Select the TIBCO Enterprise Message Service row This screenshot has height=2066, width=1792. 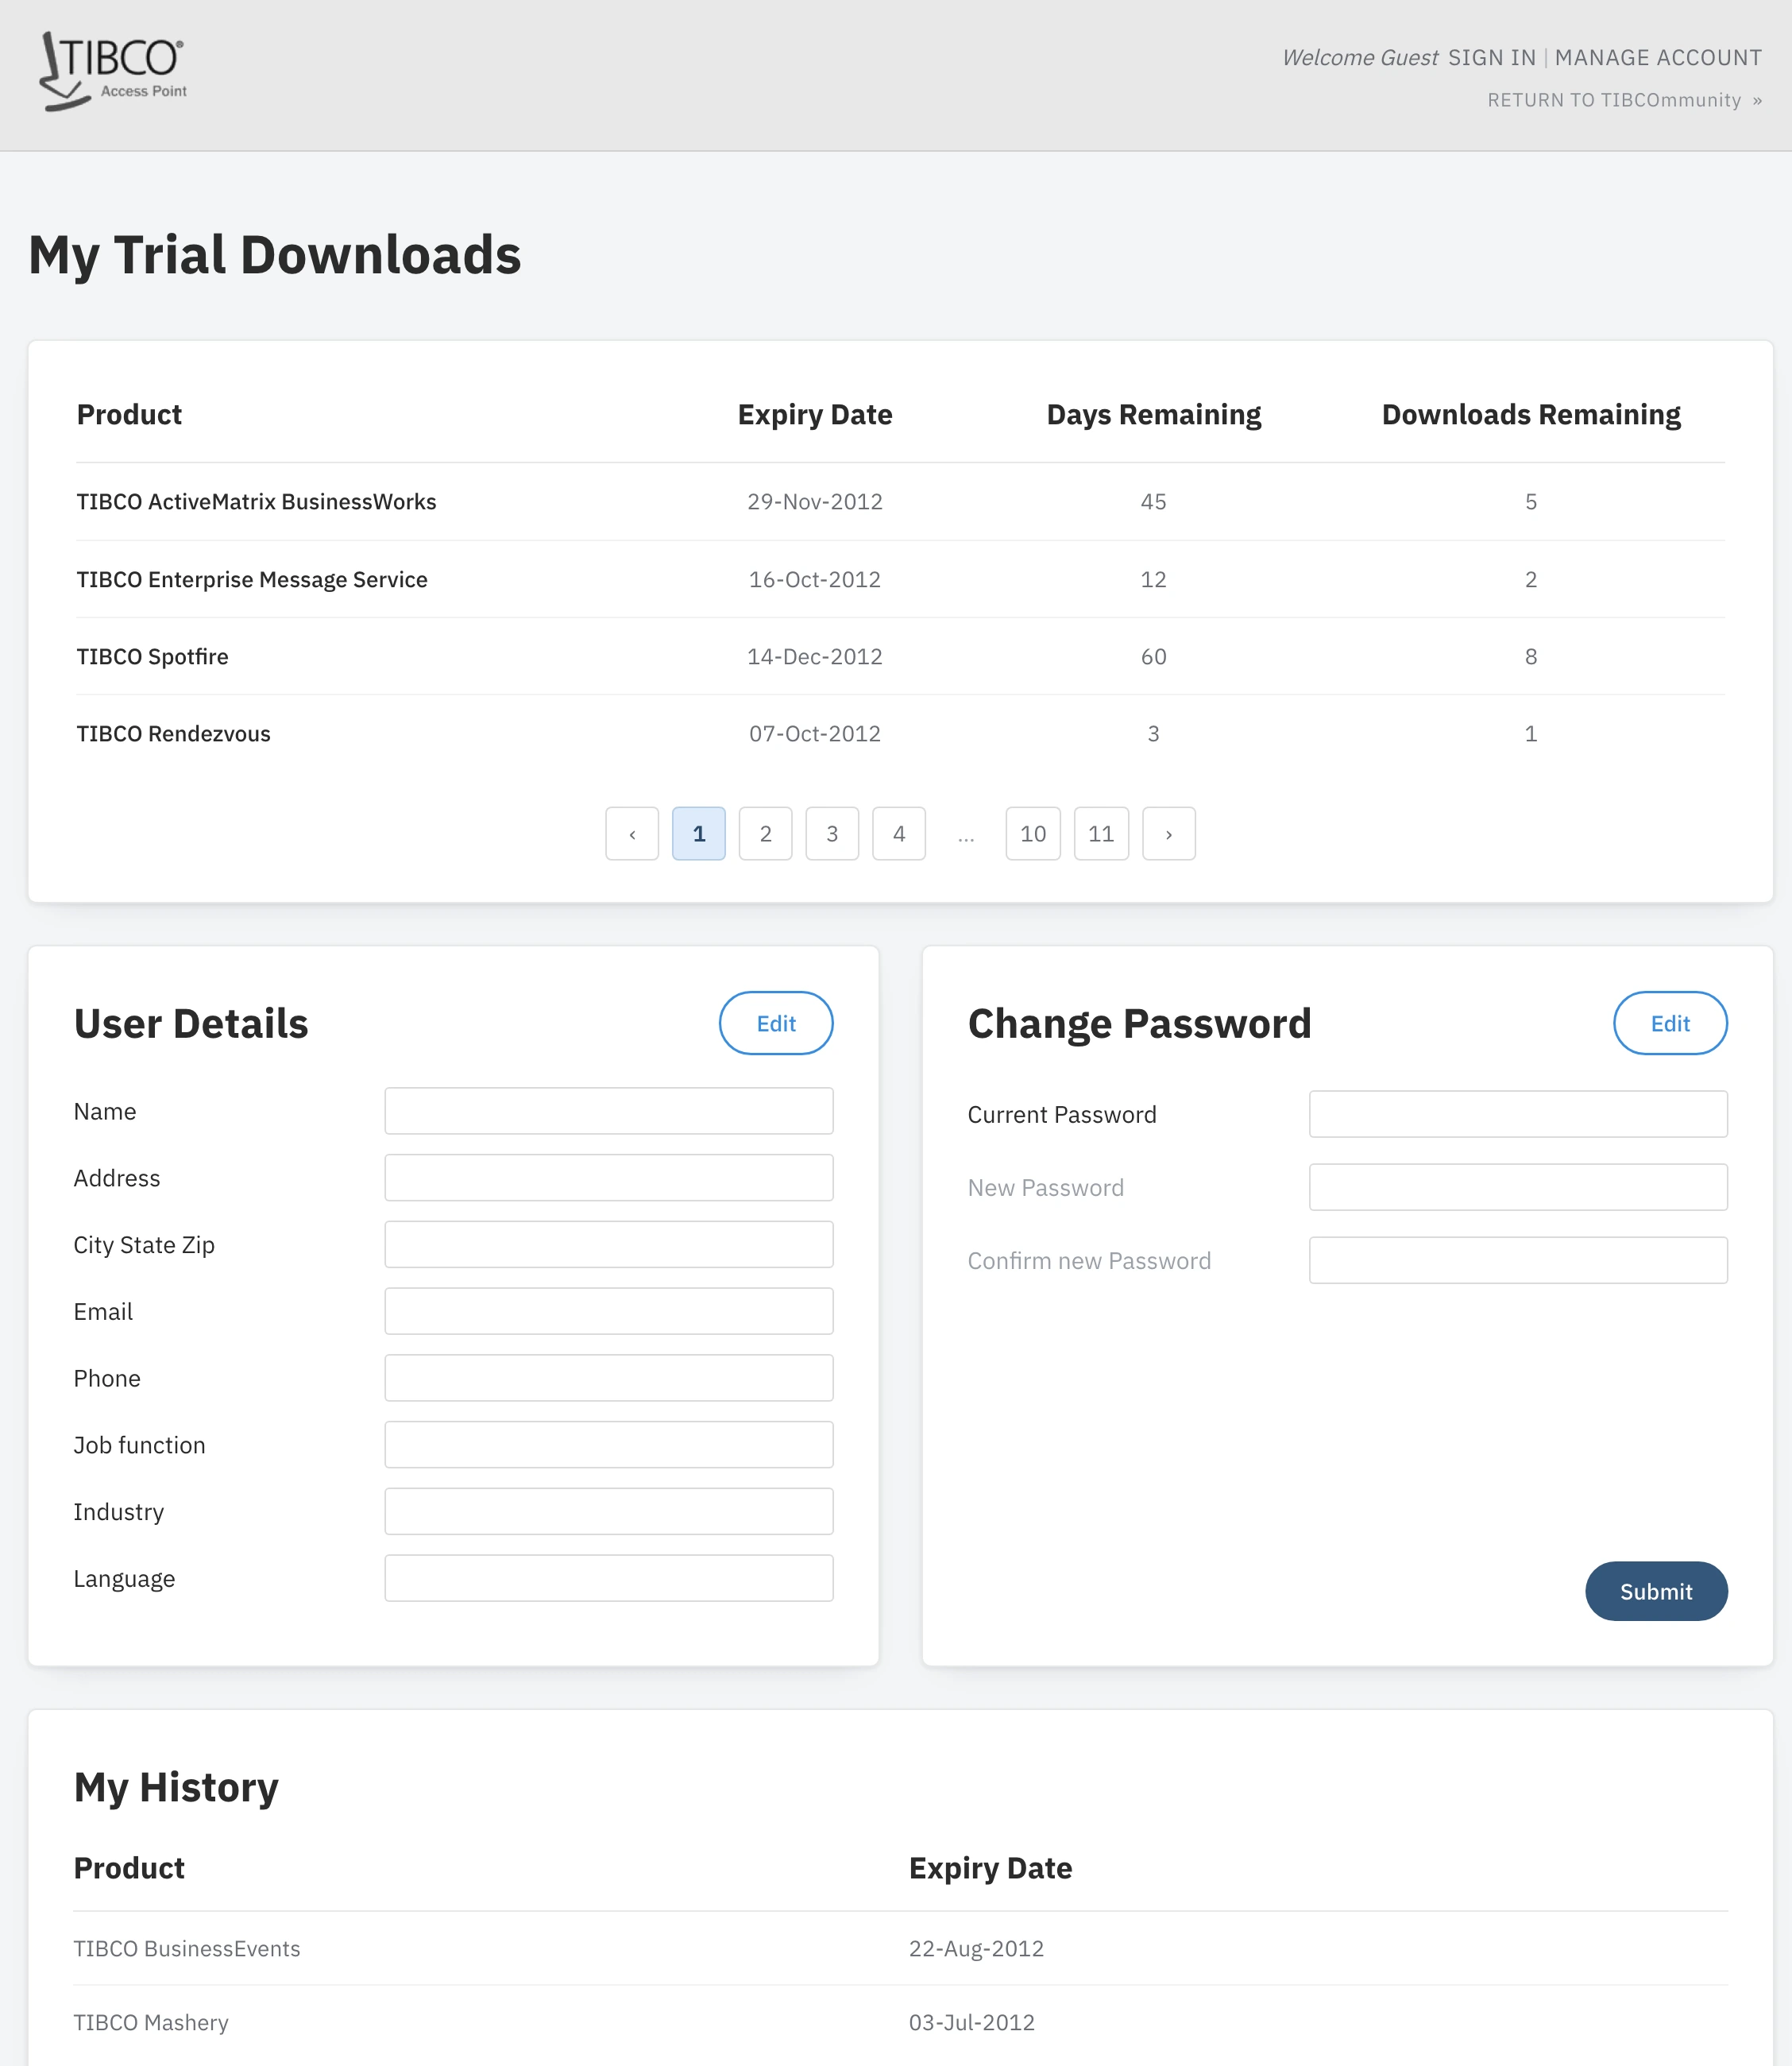click(900, 579)
